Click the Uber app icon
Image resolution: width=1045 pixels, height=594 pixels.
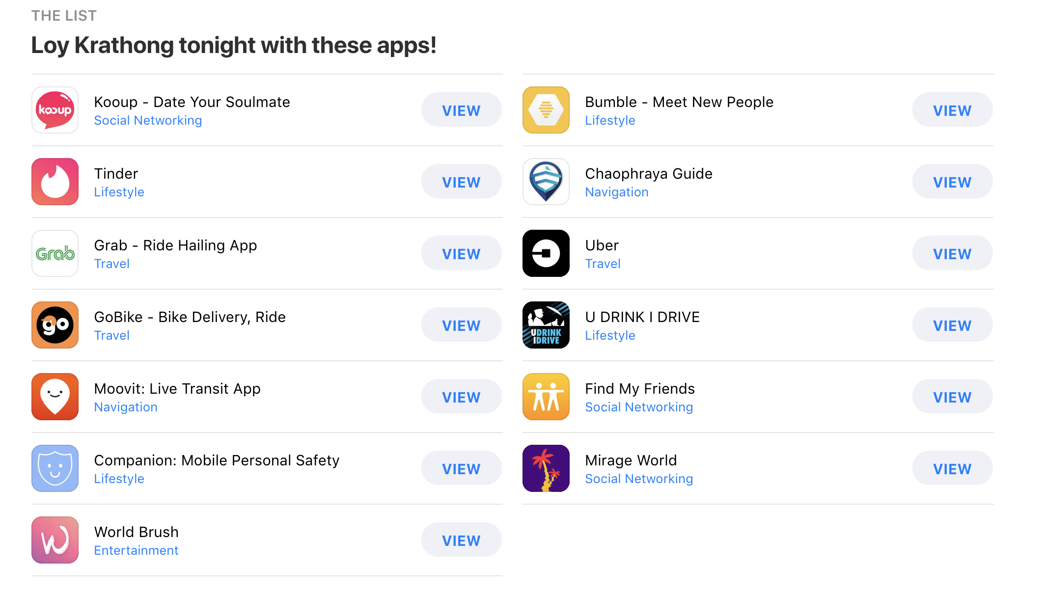[546, 253]
